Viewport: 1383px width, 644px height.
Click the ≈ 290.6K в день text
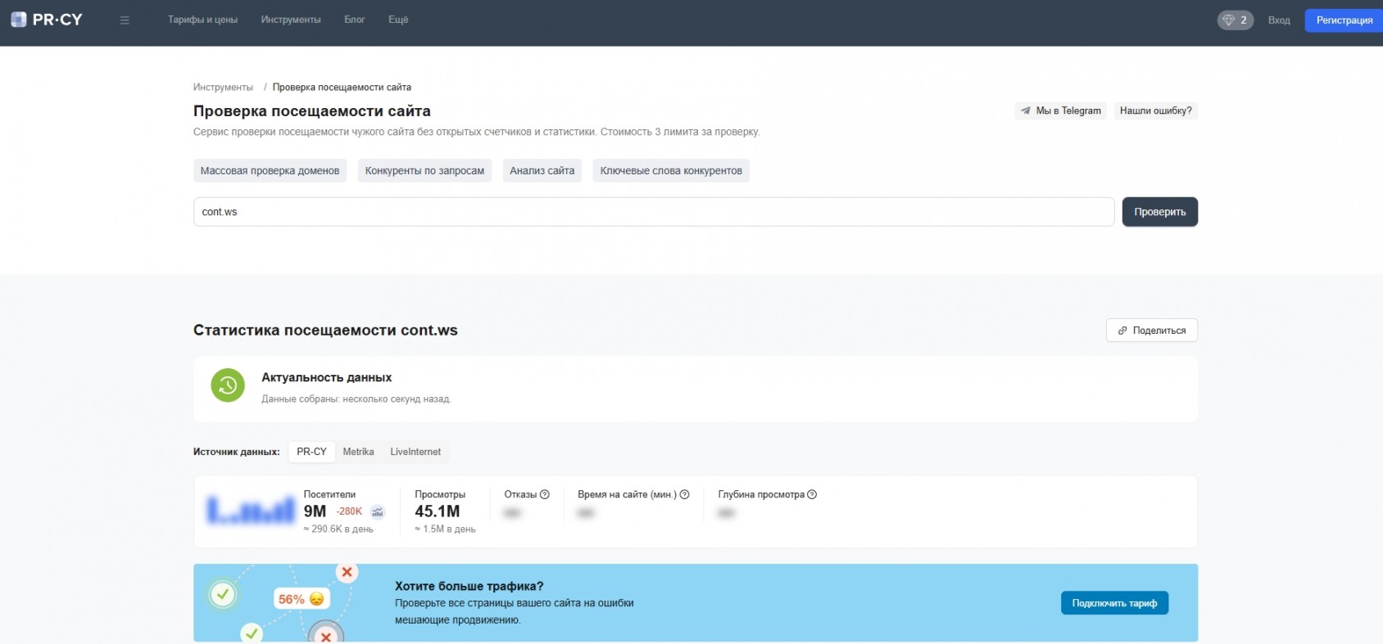point(338,529)
